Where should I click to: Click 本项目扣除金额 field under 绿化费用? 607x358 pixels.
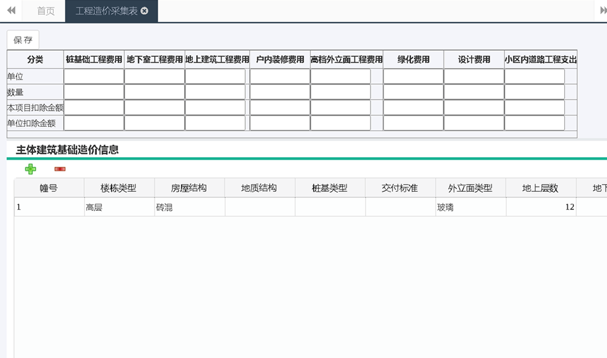413,107
